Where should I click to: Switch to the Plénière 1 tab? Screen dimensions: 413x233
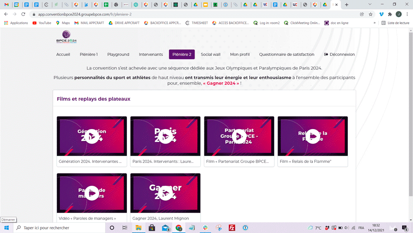[88, 55]
